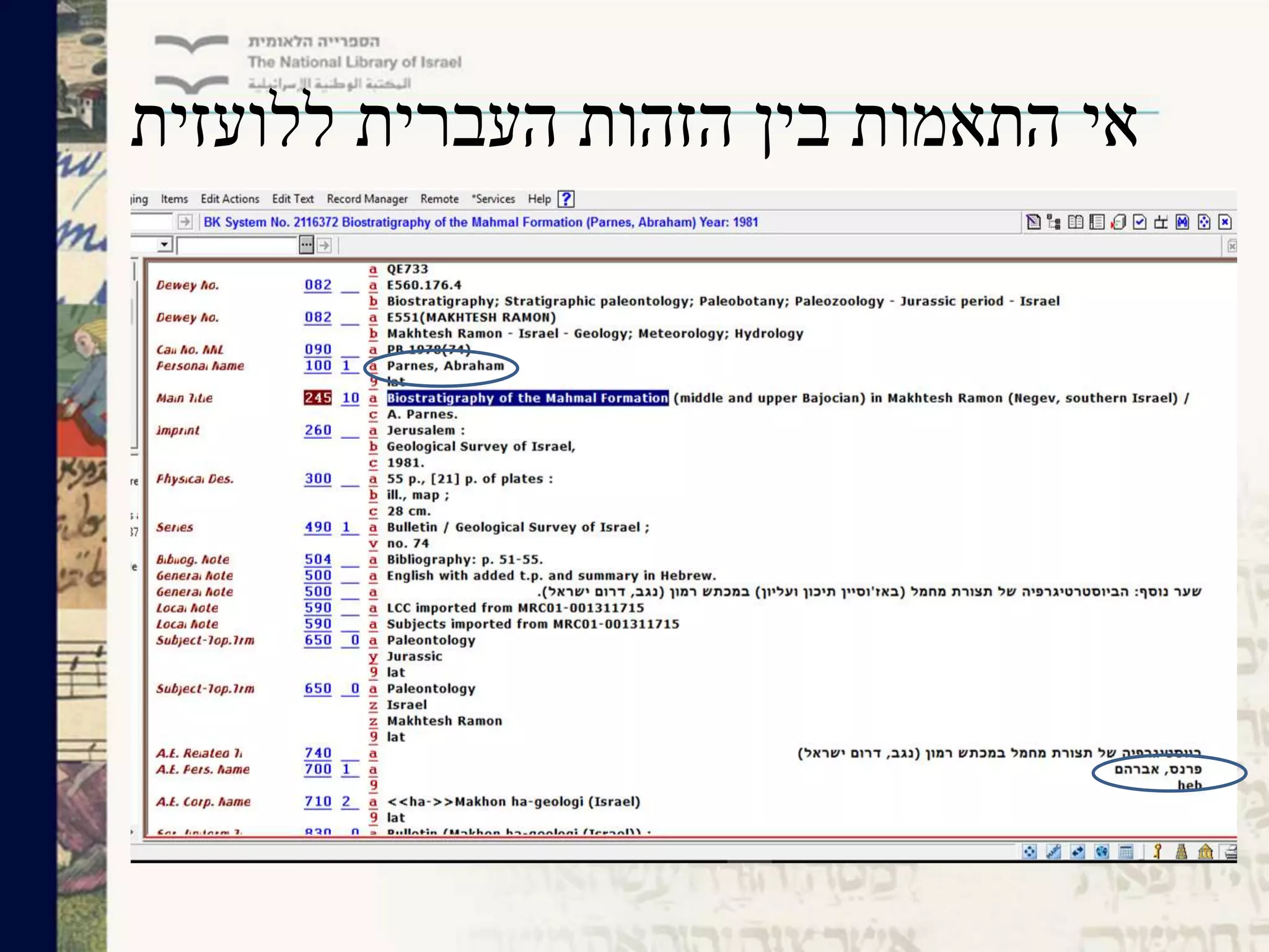Select the highlighted text 'Biostratigraphy of the Mahmal Formation'

click(x=527, y=398)
